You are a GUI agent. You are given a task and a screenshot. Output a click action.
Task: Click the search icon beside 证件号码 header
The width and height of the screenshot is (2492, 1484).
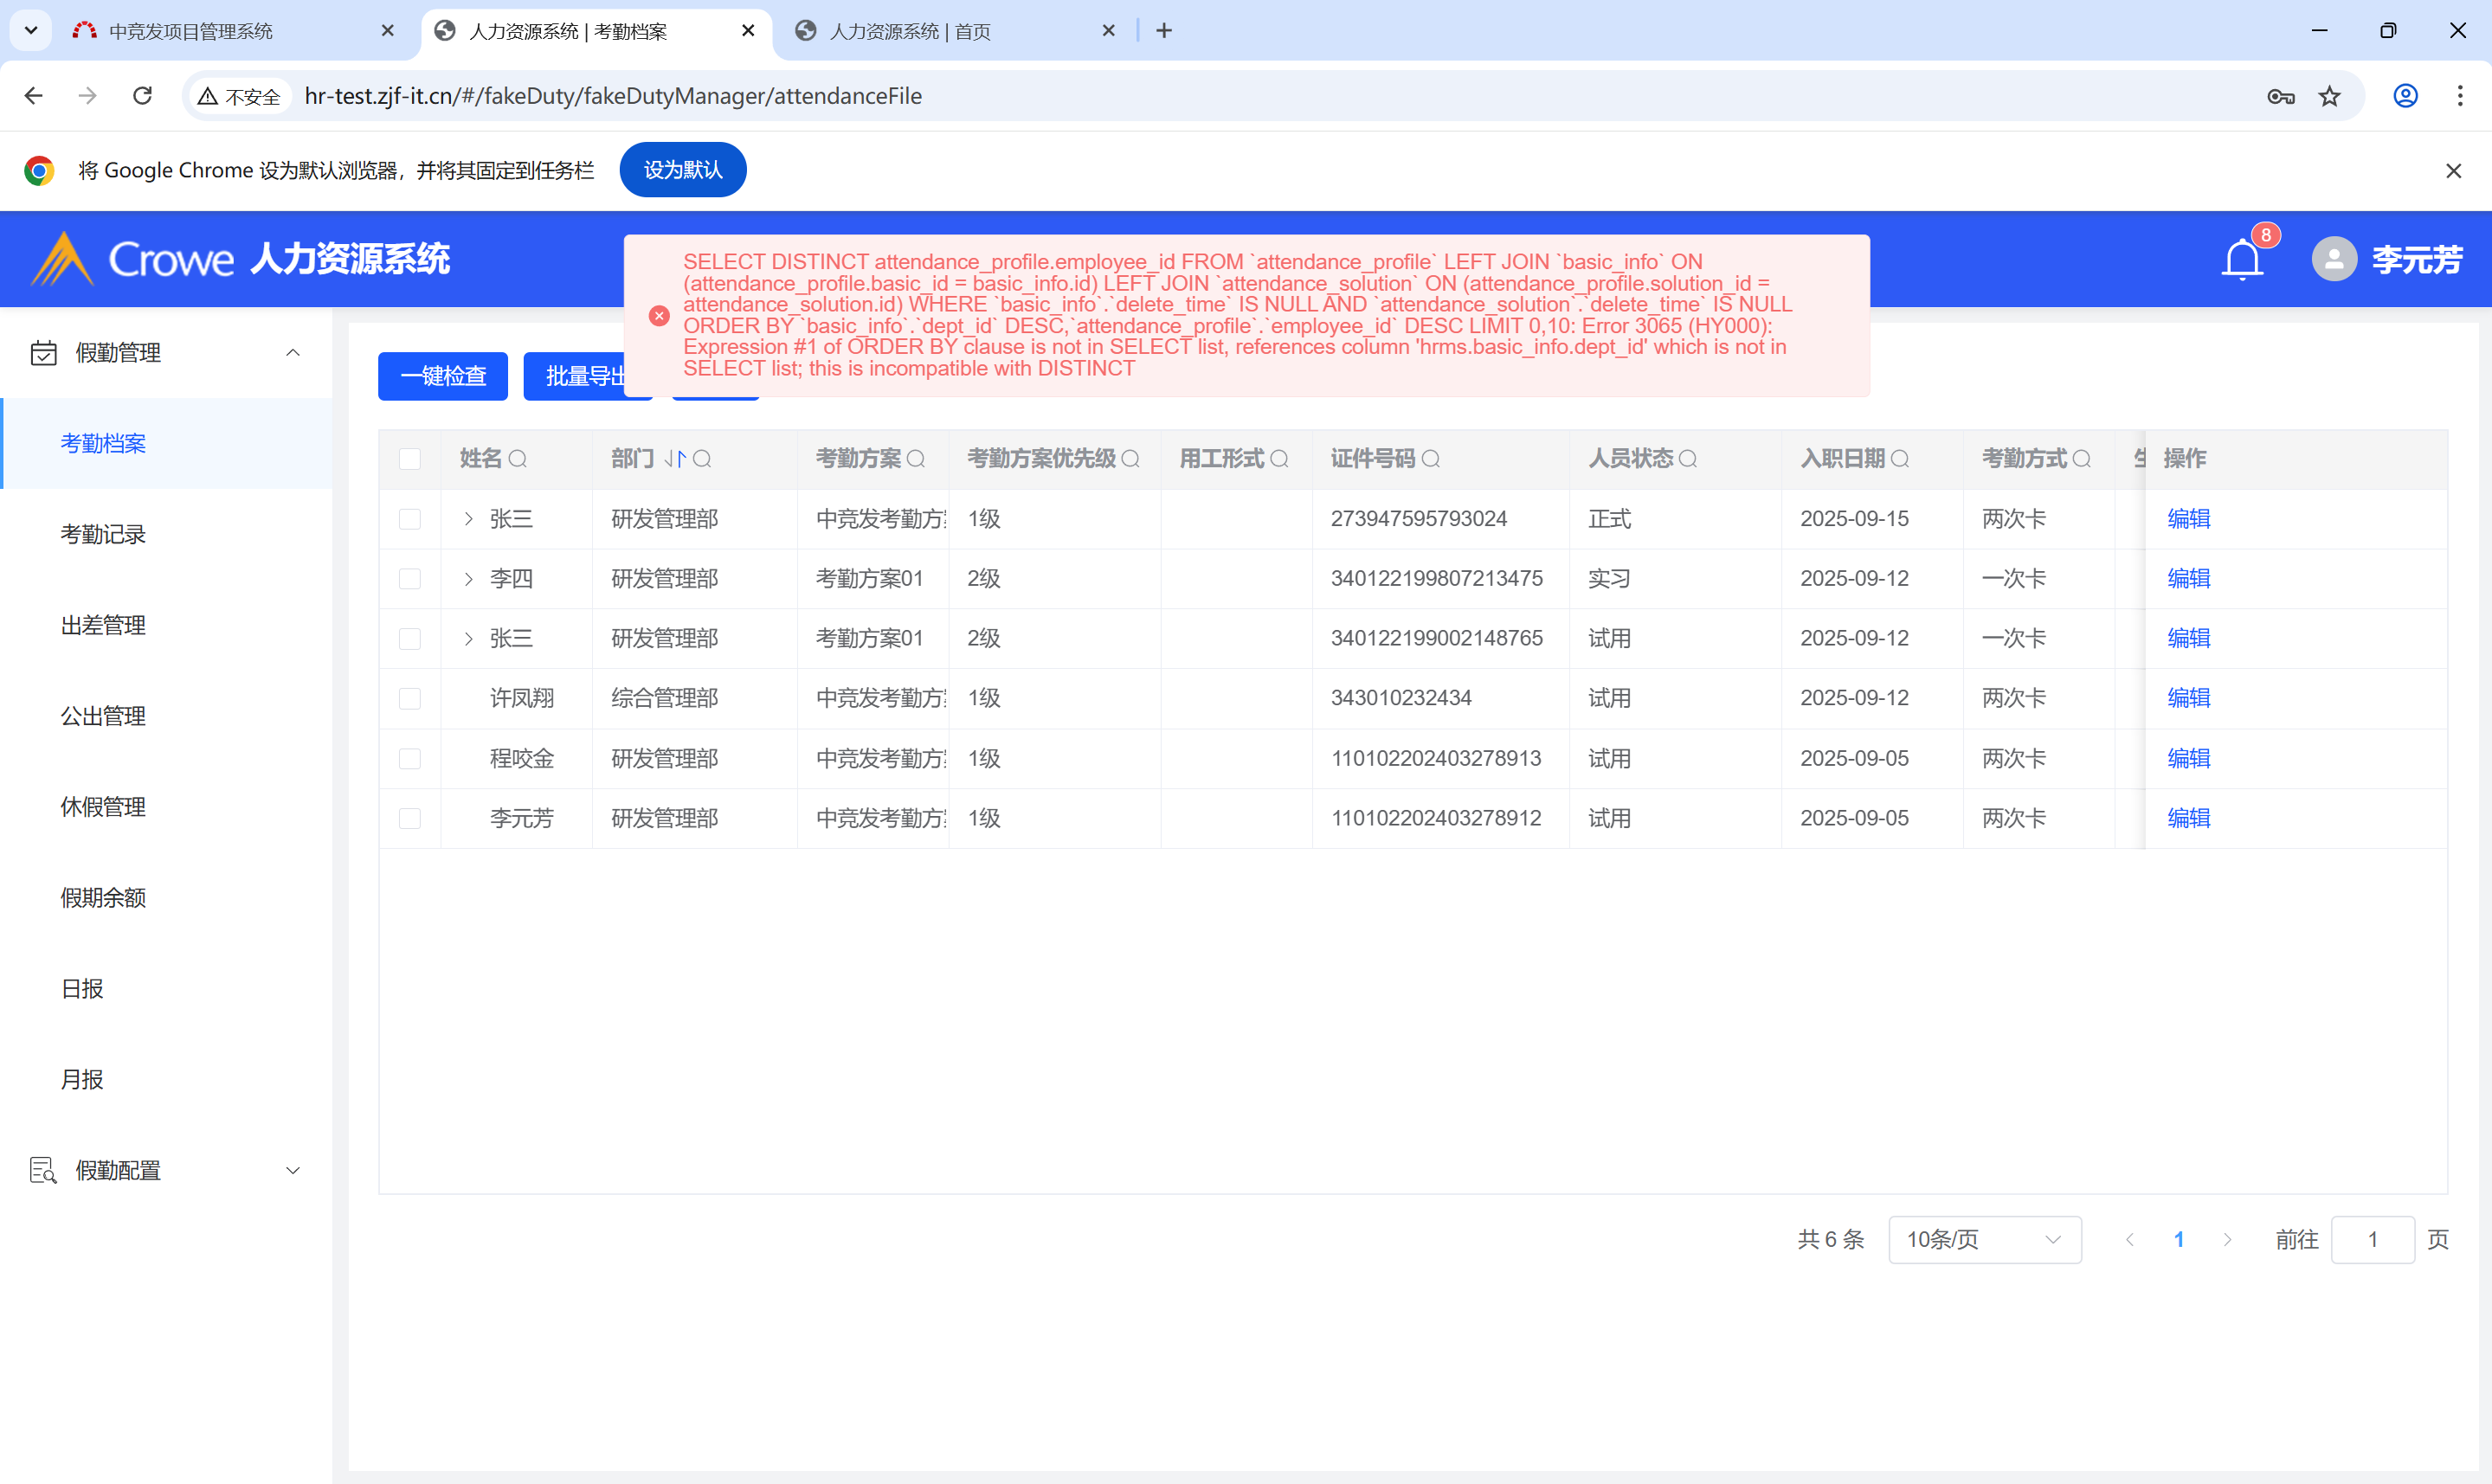1431,459
